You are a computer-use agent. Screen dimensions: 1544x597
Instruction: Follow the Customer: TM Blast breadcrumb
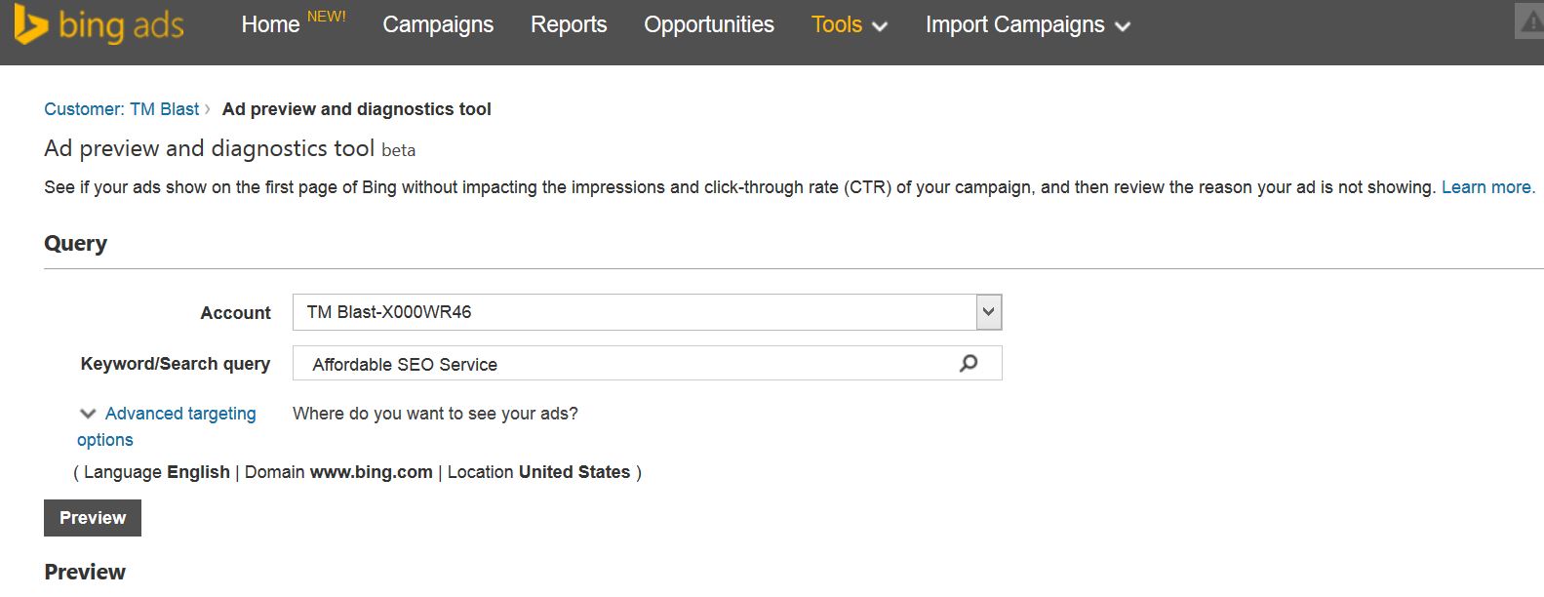(x=122, y=109)
